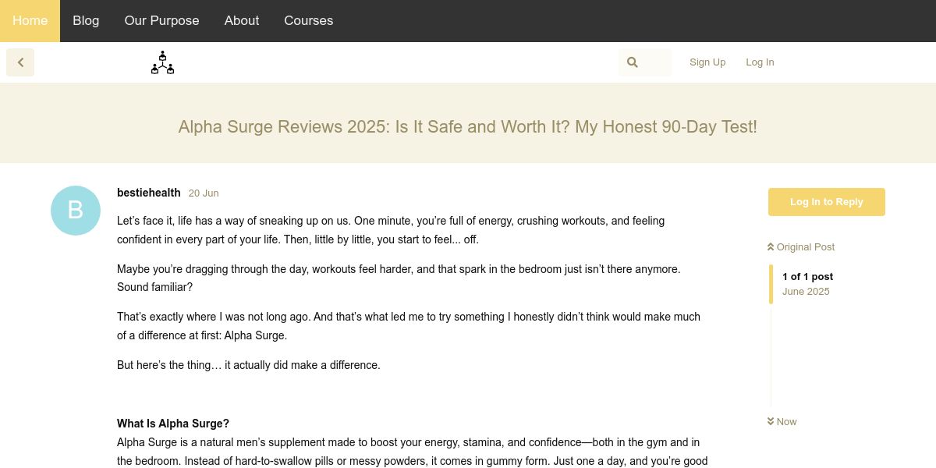Click paragraph starting 'Maybe you're dragging'

[412, 278]
